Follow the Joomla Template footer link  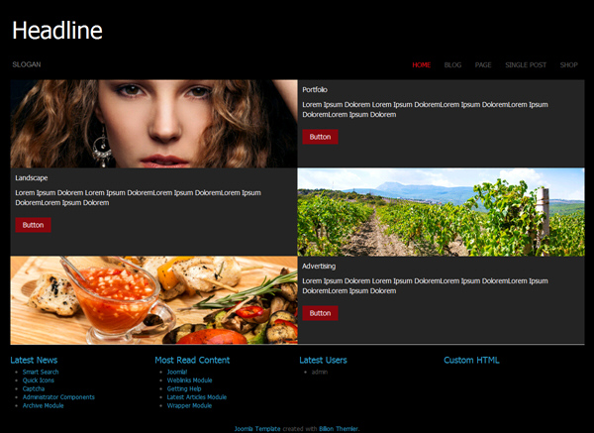point(257,429)
